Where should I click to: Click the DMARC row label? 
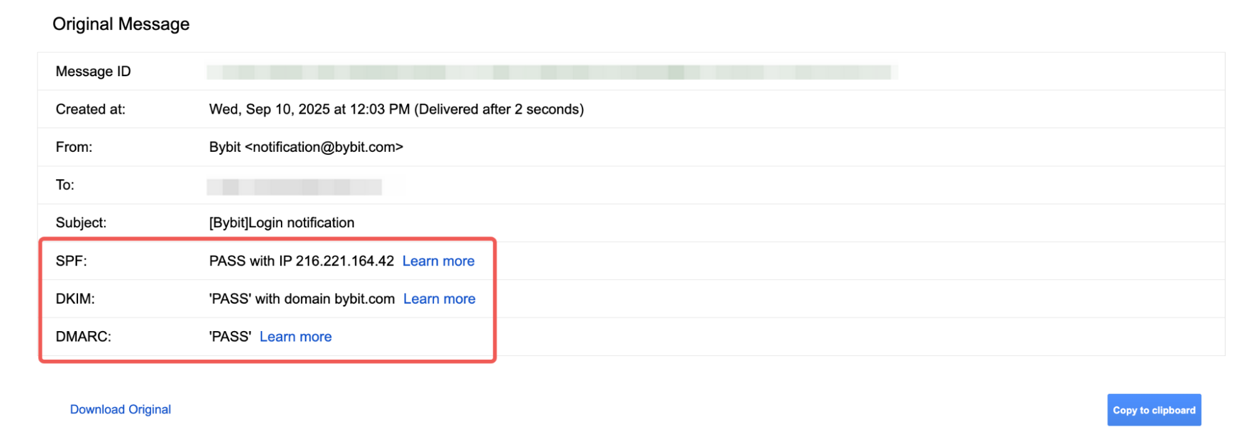[x=83, y=337]
